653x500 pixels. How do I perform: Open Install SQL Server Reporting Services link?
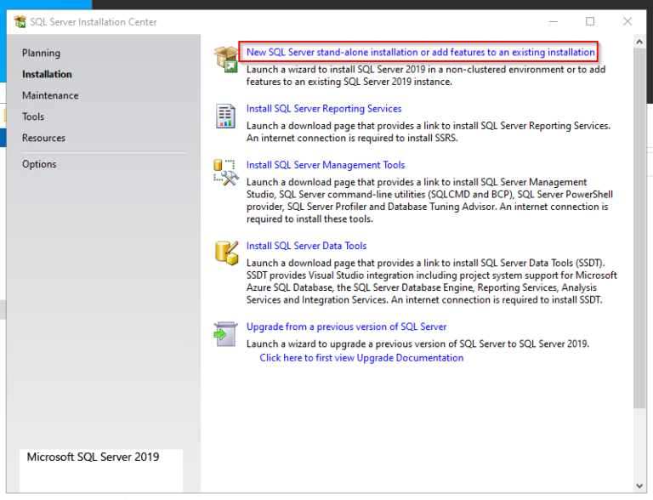(324, 109)
